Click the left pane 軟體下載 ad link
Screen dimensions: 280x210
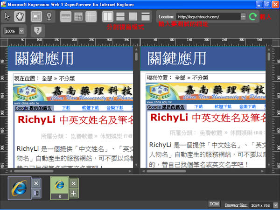pos(91,108)
